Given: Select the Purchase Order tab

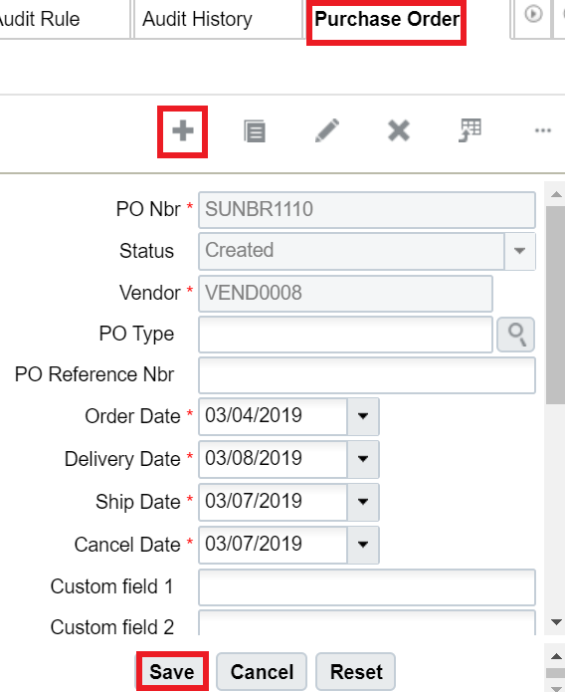Looking at the screenshot, I should [x=387, y=19].
